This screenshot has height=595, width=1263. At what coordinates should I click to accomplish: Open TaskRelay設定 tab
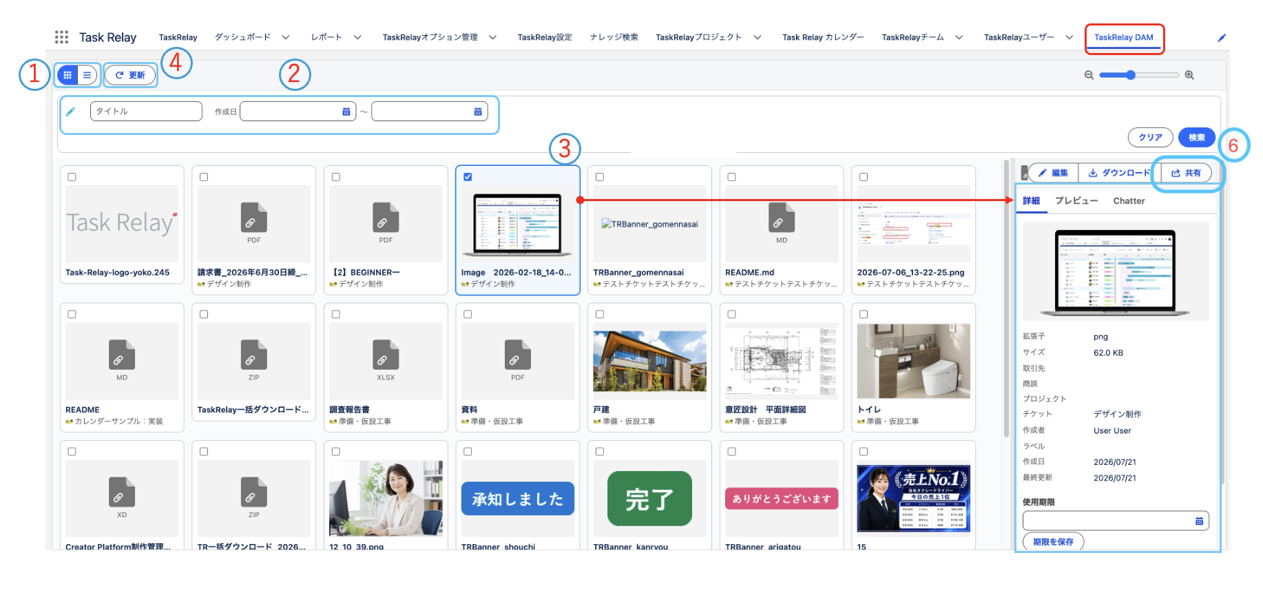(x=545, y=37)
